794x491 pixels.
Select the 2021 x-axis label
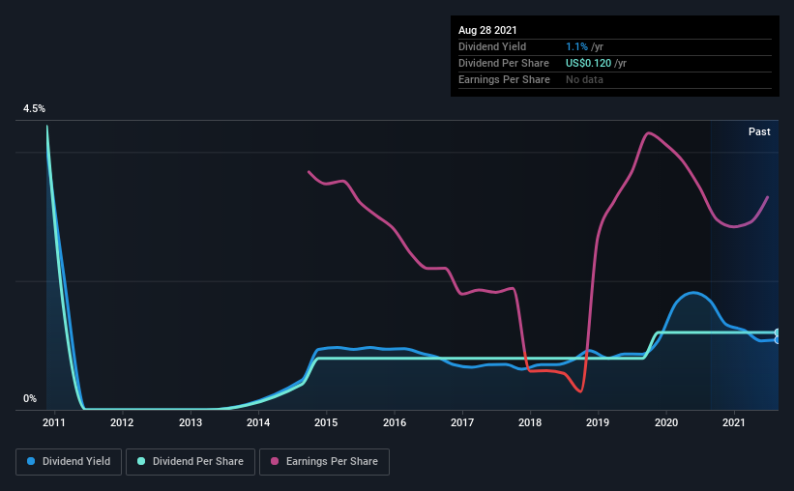[734, 422]
